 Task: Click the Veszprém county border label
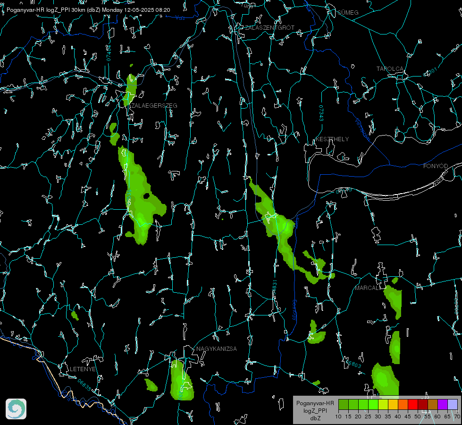click(362, 129)
